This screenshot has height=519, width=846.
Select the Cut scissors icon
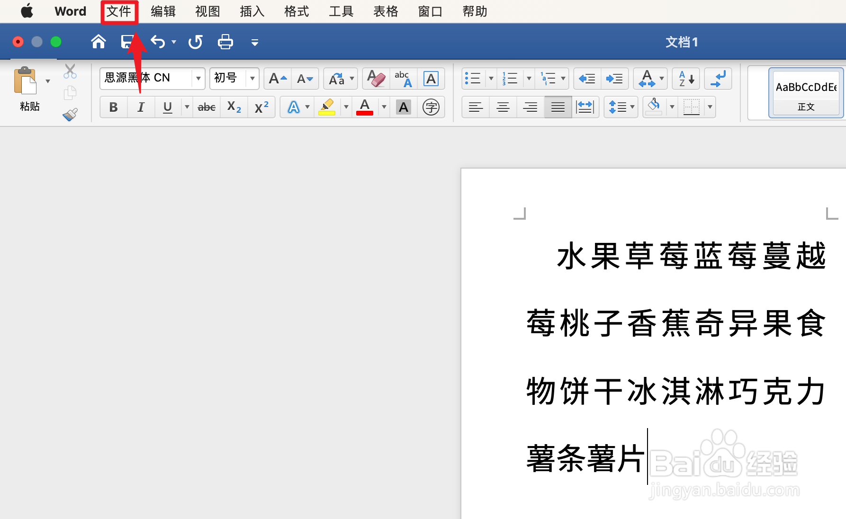(x=70, y=71)
